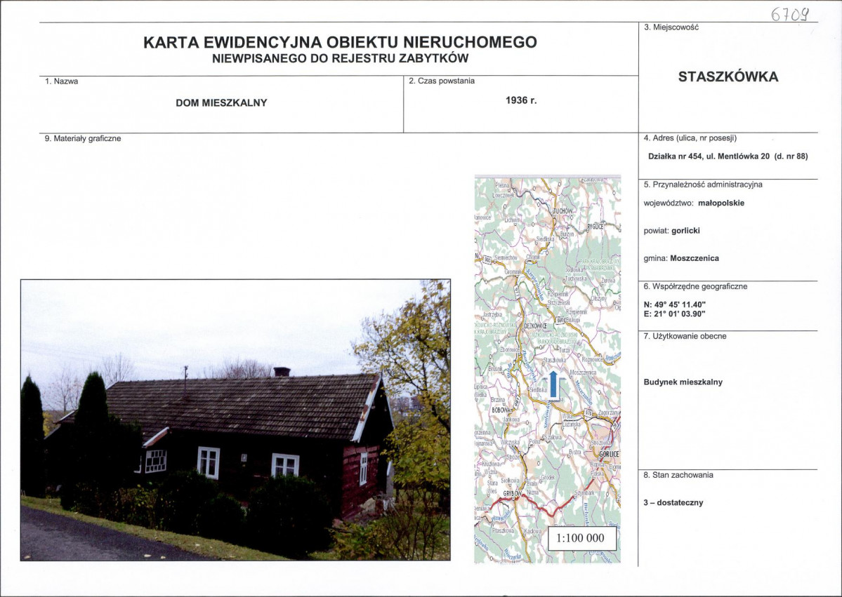Click the label '6. Współrzędne geograficzne'
842x597 pixels.
click(695, 286)
